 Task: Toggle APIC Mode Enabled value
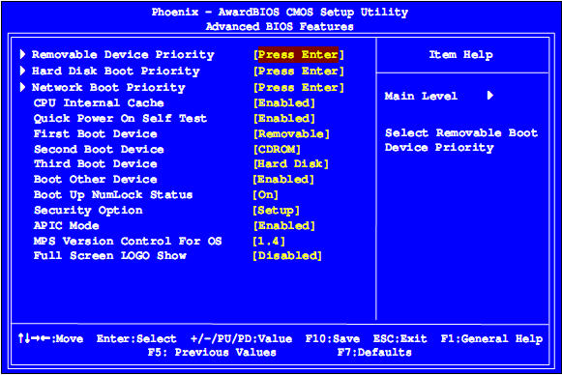click(284, 225)
